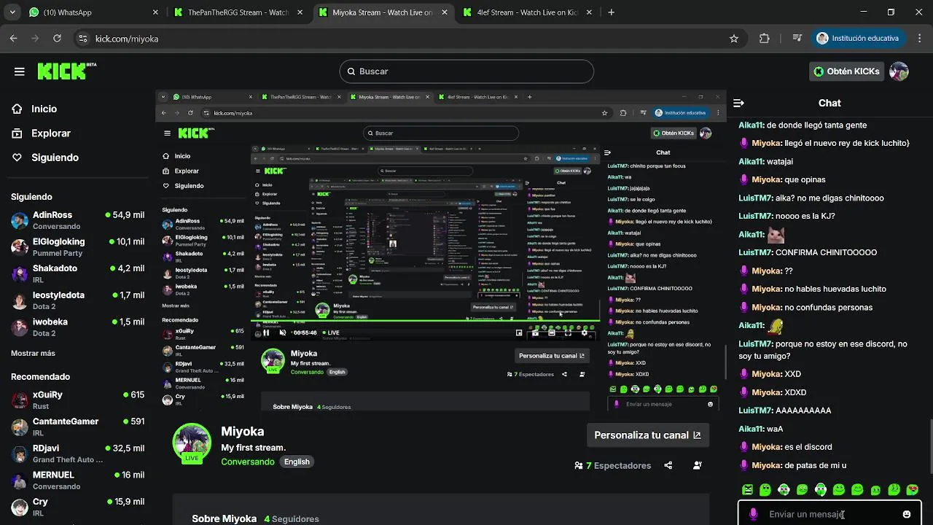The image size is (933, 525).
Task: Click the cat emote sent by Aika11 in the main chat
Action: coord(776,235)
